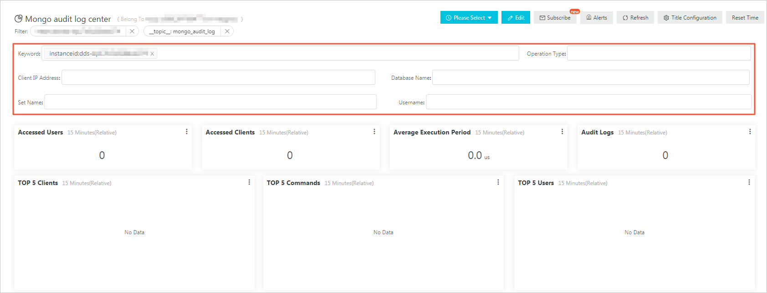Focus the Set Name field

click(210, 102)
